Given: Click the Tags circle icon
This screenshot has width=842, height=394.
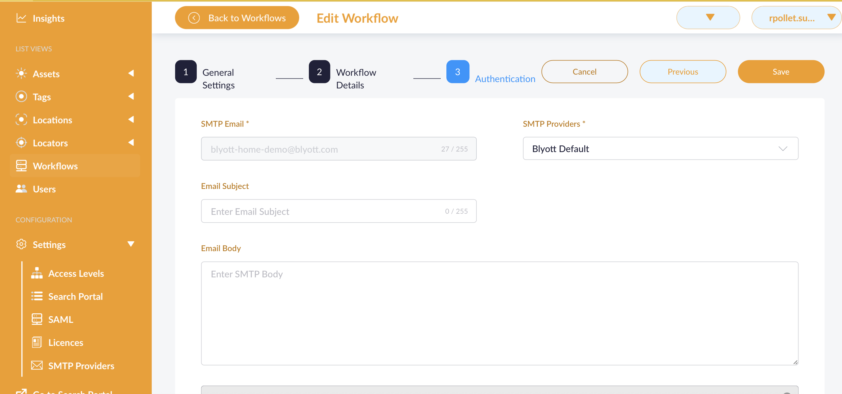Looking at the screenshot, I should 21,96.
